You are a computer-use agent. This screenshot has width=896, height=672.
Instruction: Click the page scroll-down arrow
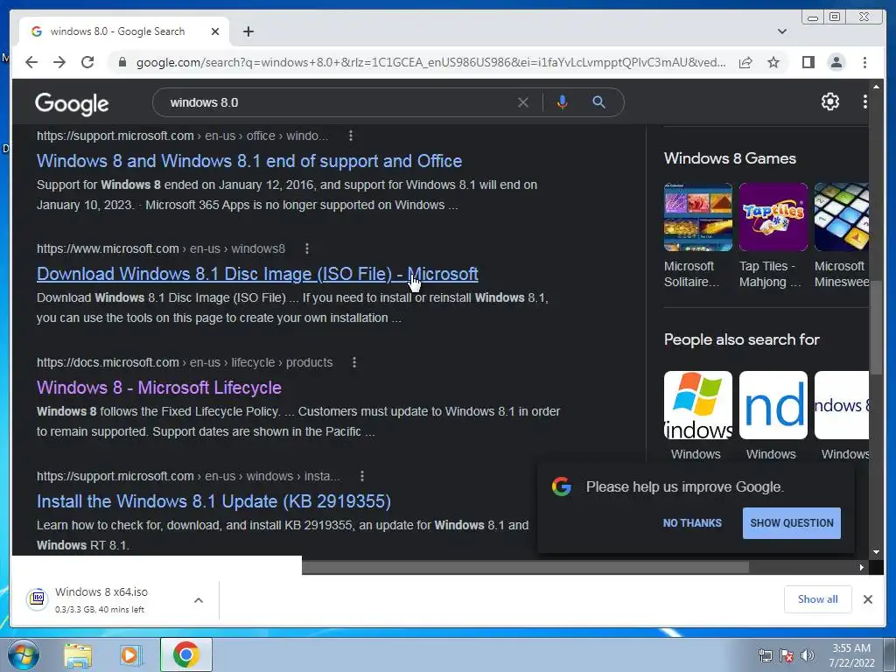[x=877, y=553]
